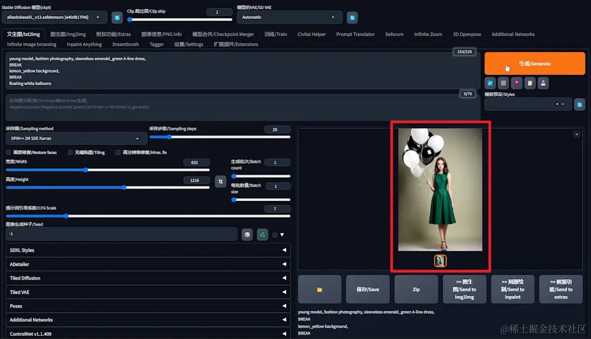This screenshot has height=339, width=591.
Task: Adjust the Width slider
Action: [108, 170]
